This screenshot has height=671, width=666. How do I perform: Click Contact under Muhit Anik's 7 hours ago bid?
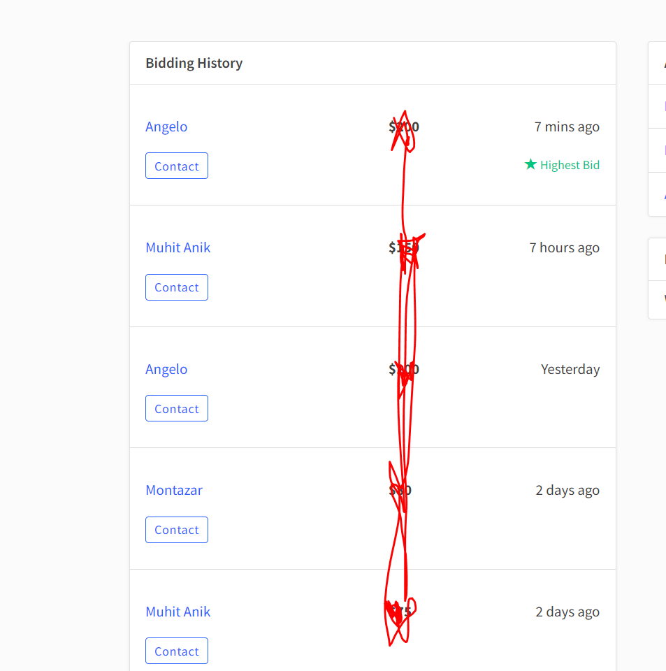click(177, 287)
